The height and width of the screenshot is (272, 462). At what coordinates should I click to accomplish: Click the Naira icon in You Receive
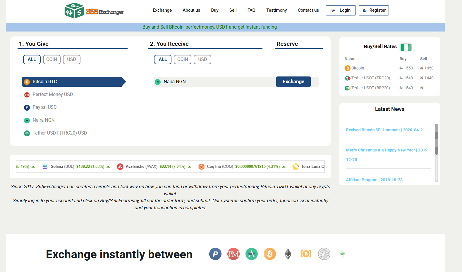pos(158,82)
